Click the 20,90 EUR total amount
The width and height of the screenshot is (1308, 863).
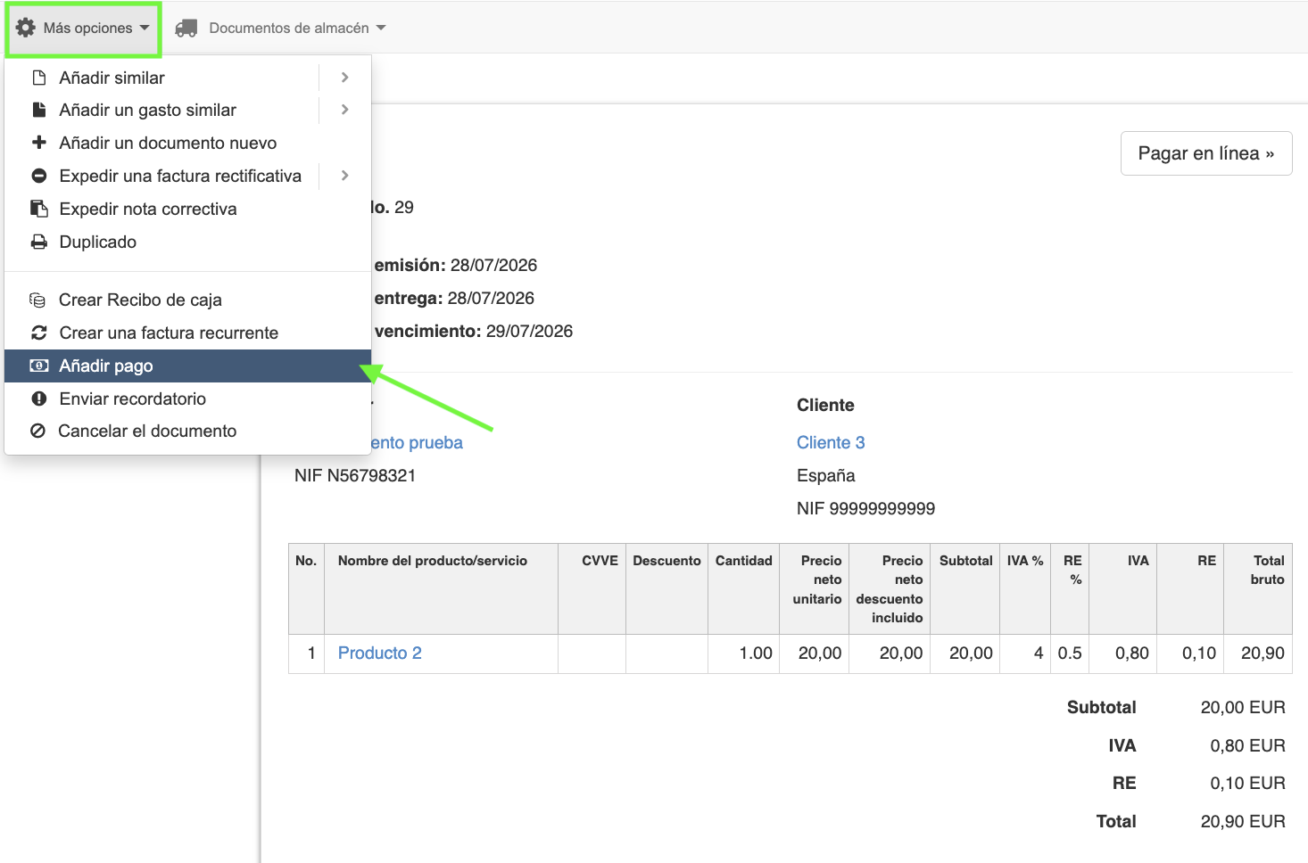tap(1243, 821)
